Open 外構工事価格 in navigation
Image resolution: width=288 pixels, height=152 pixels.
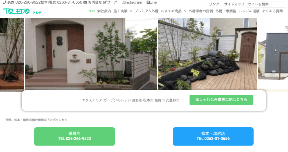[226, 11]
